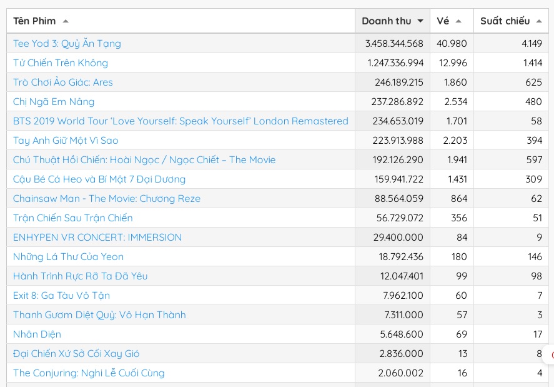Image resolution: width=554 pixels, height=387 pixels.
Task: Open the BTS 2019 World Tour film link
Action: 181,121
